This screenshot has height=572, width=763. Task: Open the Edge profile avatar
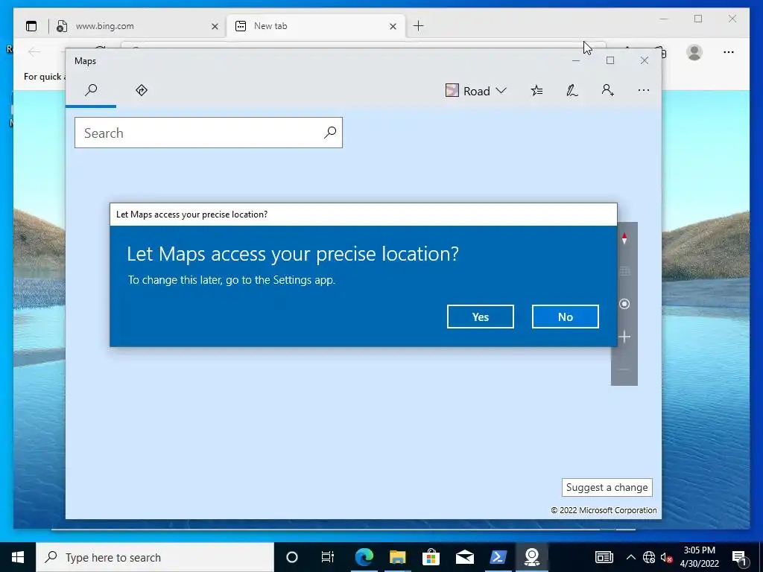tap(694, 52)
